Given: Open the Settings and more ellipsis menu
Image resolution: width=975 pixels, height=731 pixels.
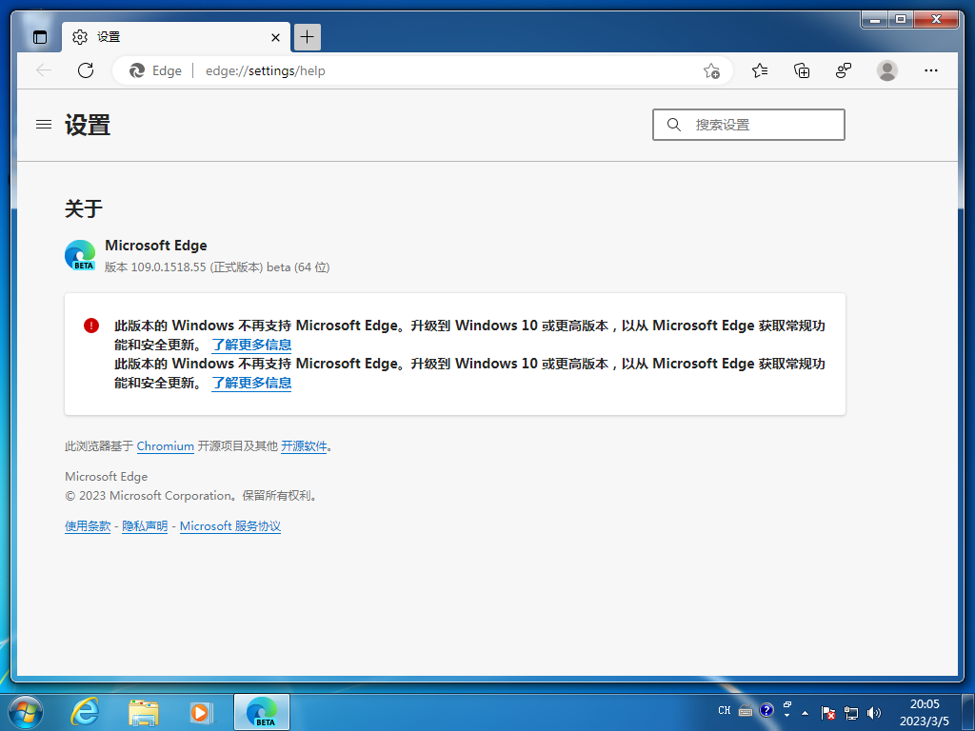Looking at the screenshot, I should pyautogui.click(x=931, y=70).
